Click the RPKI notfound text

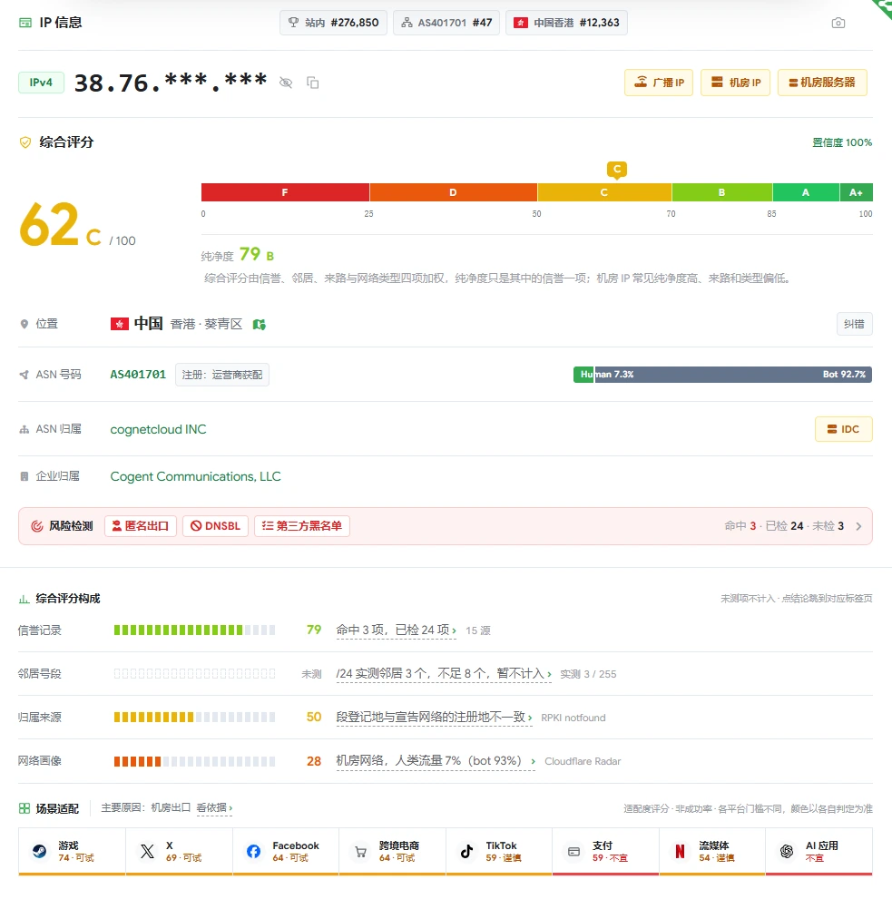(573, 718)
